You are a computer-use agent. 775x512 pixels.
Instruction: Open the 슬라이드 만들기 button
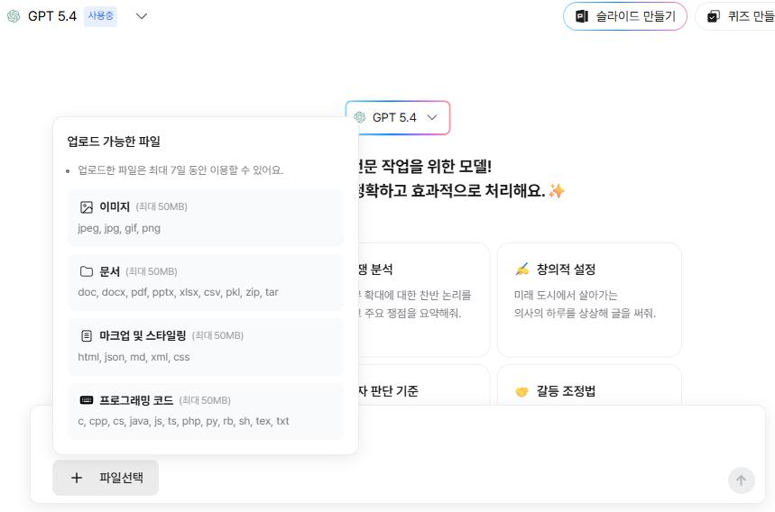click(x=624, y=16)
